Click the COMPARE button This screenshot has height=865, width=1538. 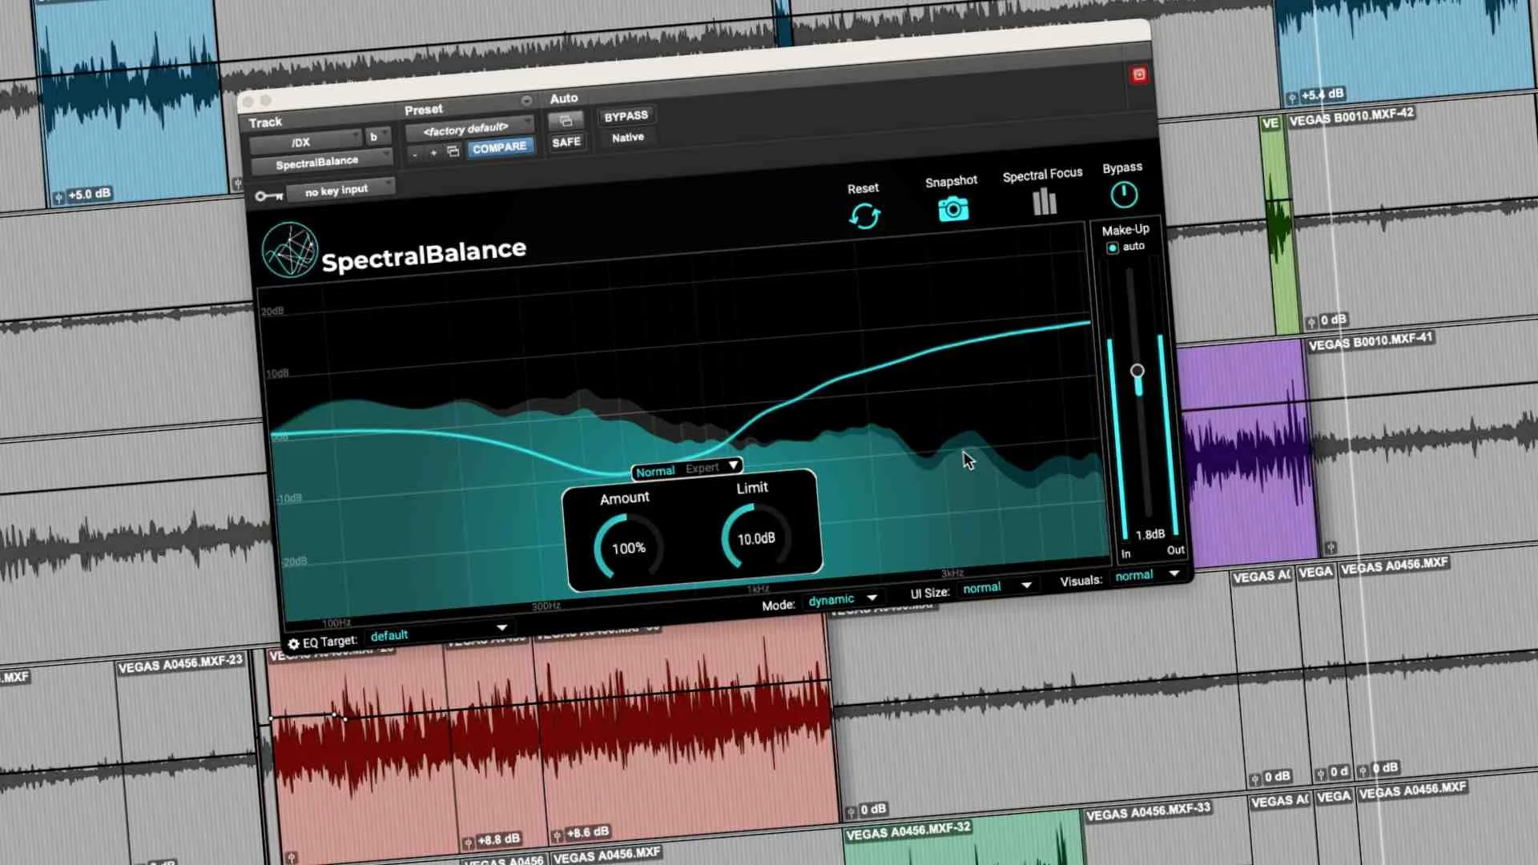(500, 147)
